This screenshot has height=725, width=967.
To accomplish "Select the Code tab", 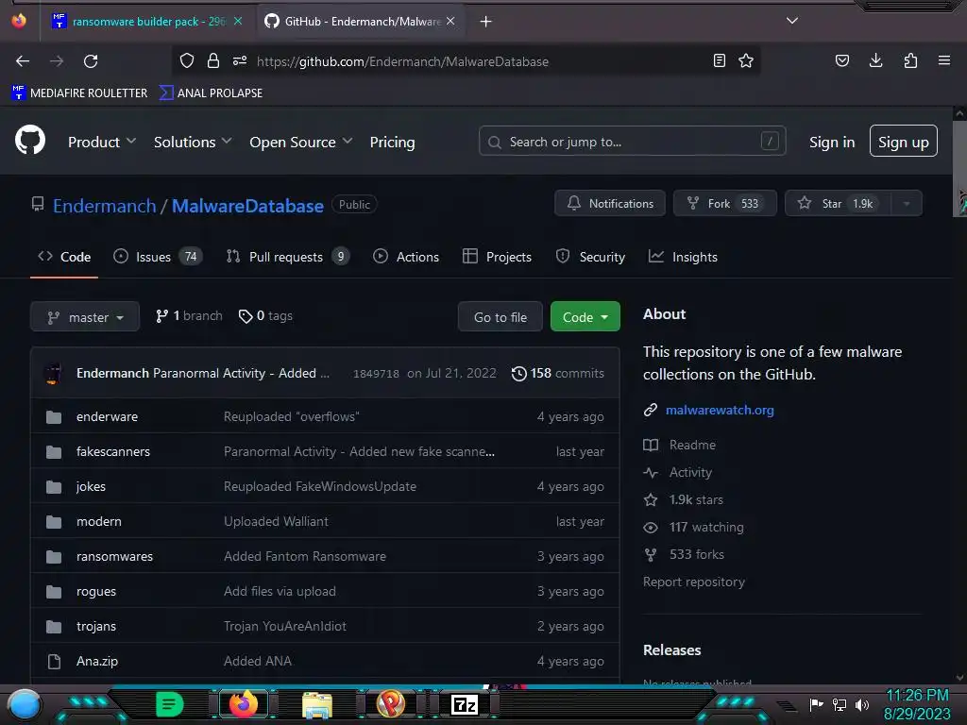I will [x=64, y=257].
